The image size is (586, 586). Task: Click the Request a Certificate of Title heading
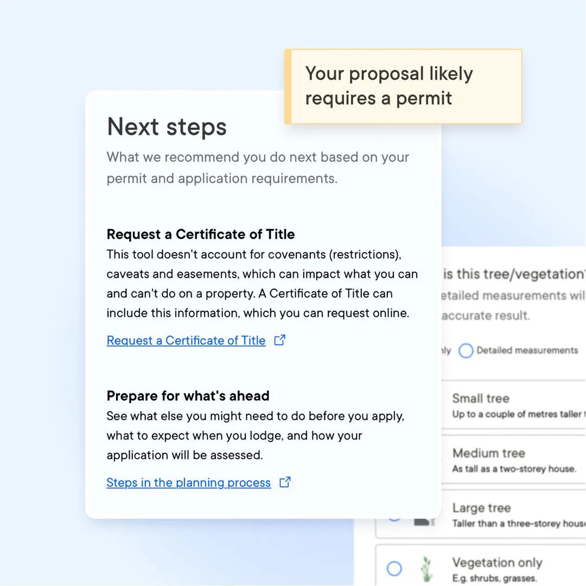click(201, 234)
